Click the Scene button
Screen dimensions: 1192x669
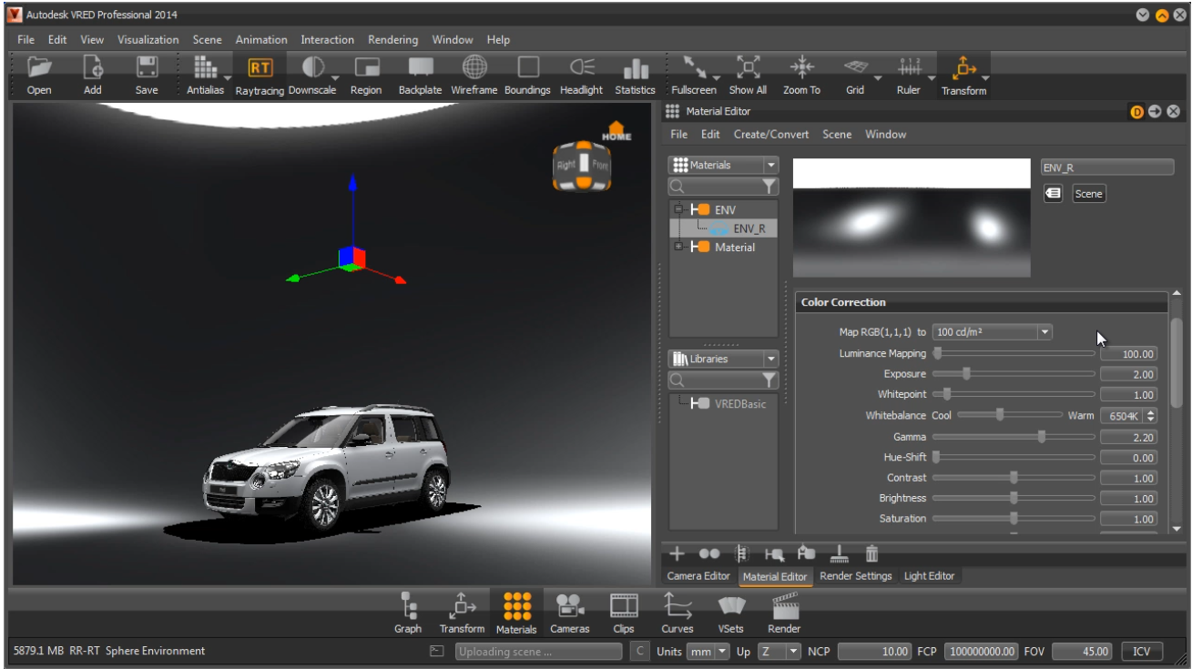(x=1089, y=194)
